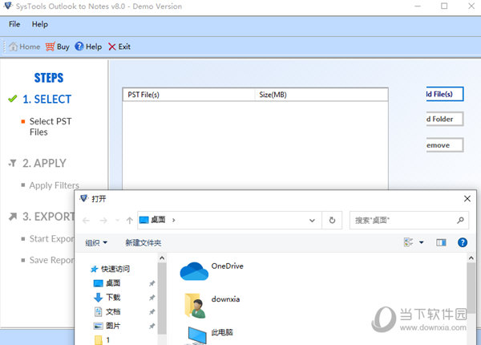Open the File menu
The image size is (481, 345).
pyautogui.click(x=14, y=24)
